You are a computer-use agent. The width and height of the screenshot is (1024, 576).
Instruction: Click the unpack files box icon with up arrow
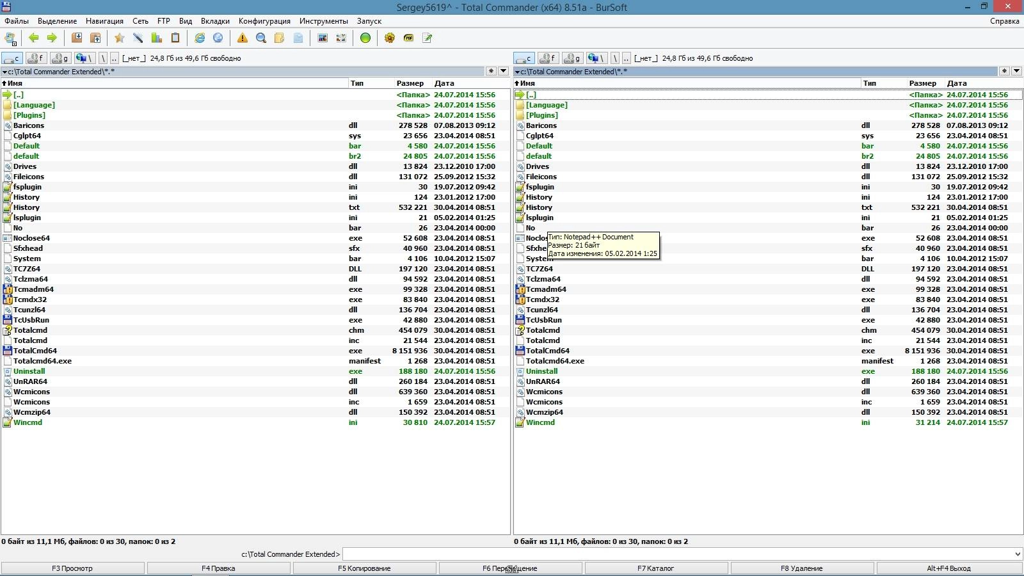click(x=95, y=38)
